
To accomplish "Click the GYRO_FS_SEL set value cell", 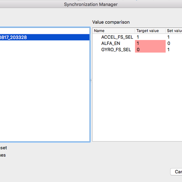I will coord(174,49).
